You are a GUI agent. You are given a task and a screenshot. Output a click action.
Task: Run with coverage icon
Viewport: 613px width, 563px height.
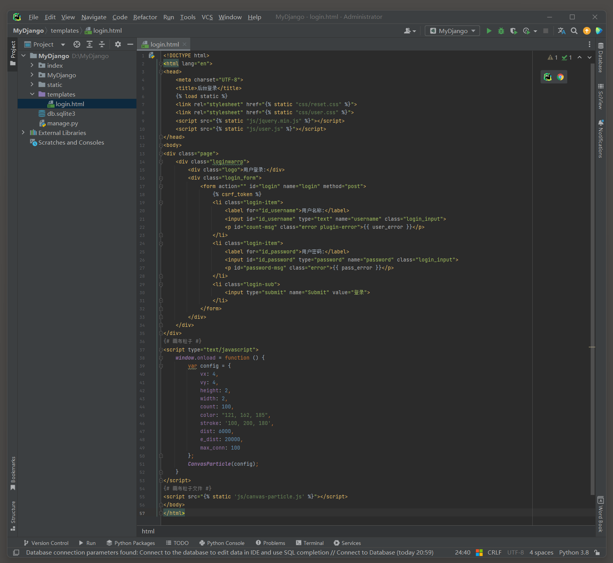[513, 31]
